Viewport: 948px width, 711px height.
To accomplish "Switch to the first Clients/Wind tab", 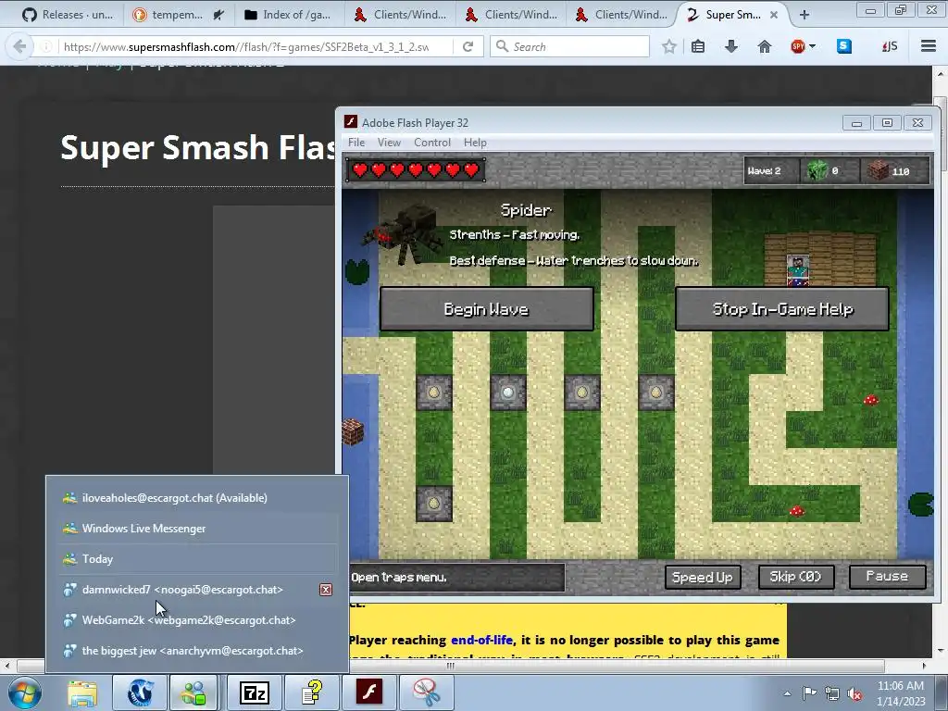I will click(x=400, y=15).
